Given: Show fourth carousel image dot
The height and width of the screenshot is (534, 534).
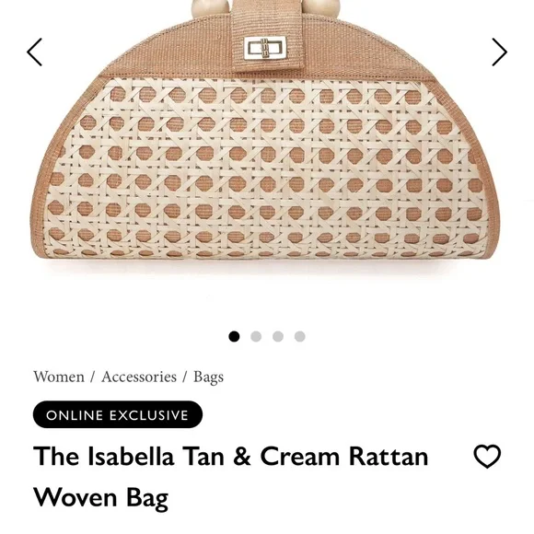Looking at the screenshot, I should pyautogui.click(x=300, y=336).
